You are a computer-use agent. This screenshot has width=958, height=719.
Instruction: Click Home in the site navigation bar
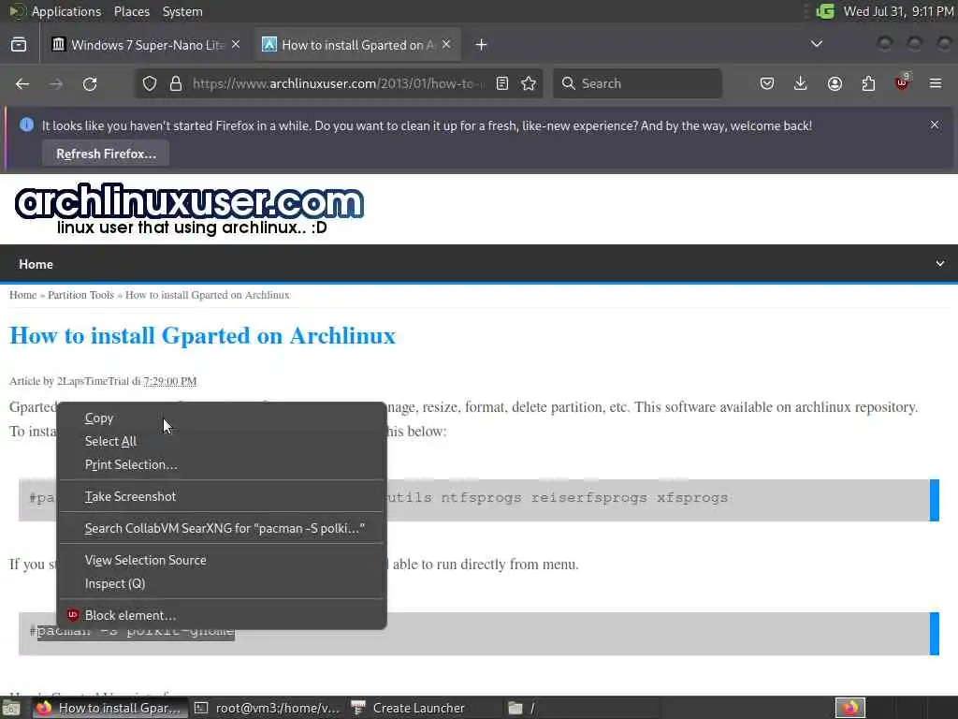tap(36, 264)
